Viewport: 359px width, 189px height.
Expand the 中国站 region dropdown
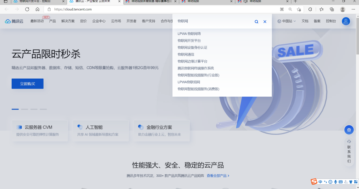click(287, 21)
